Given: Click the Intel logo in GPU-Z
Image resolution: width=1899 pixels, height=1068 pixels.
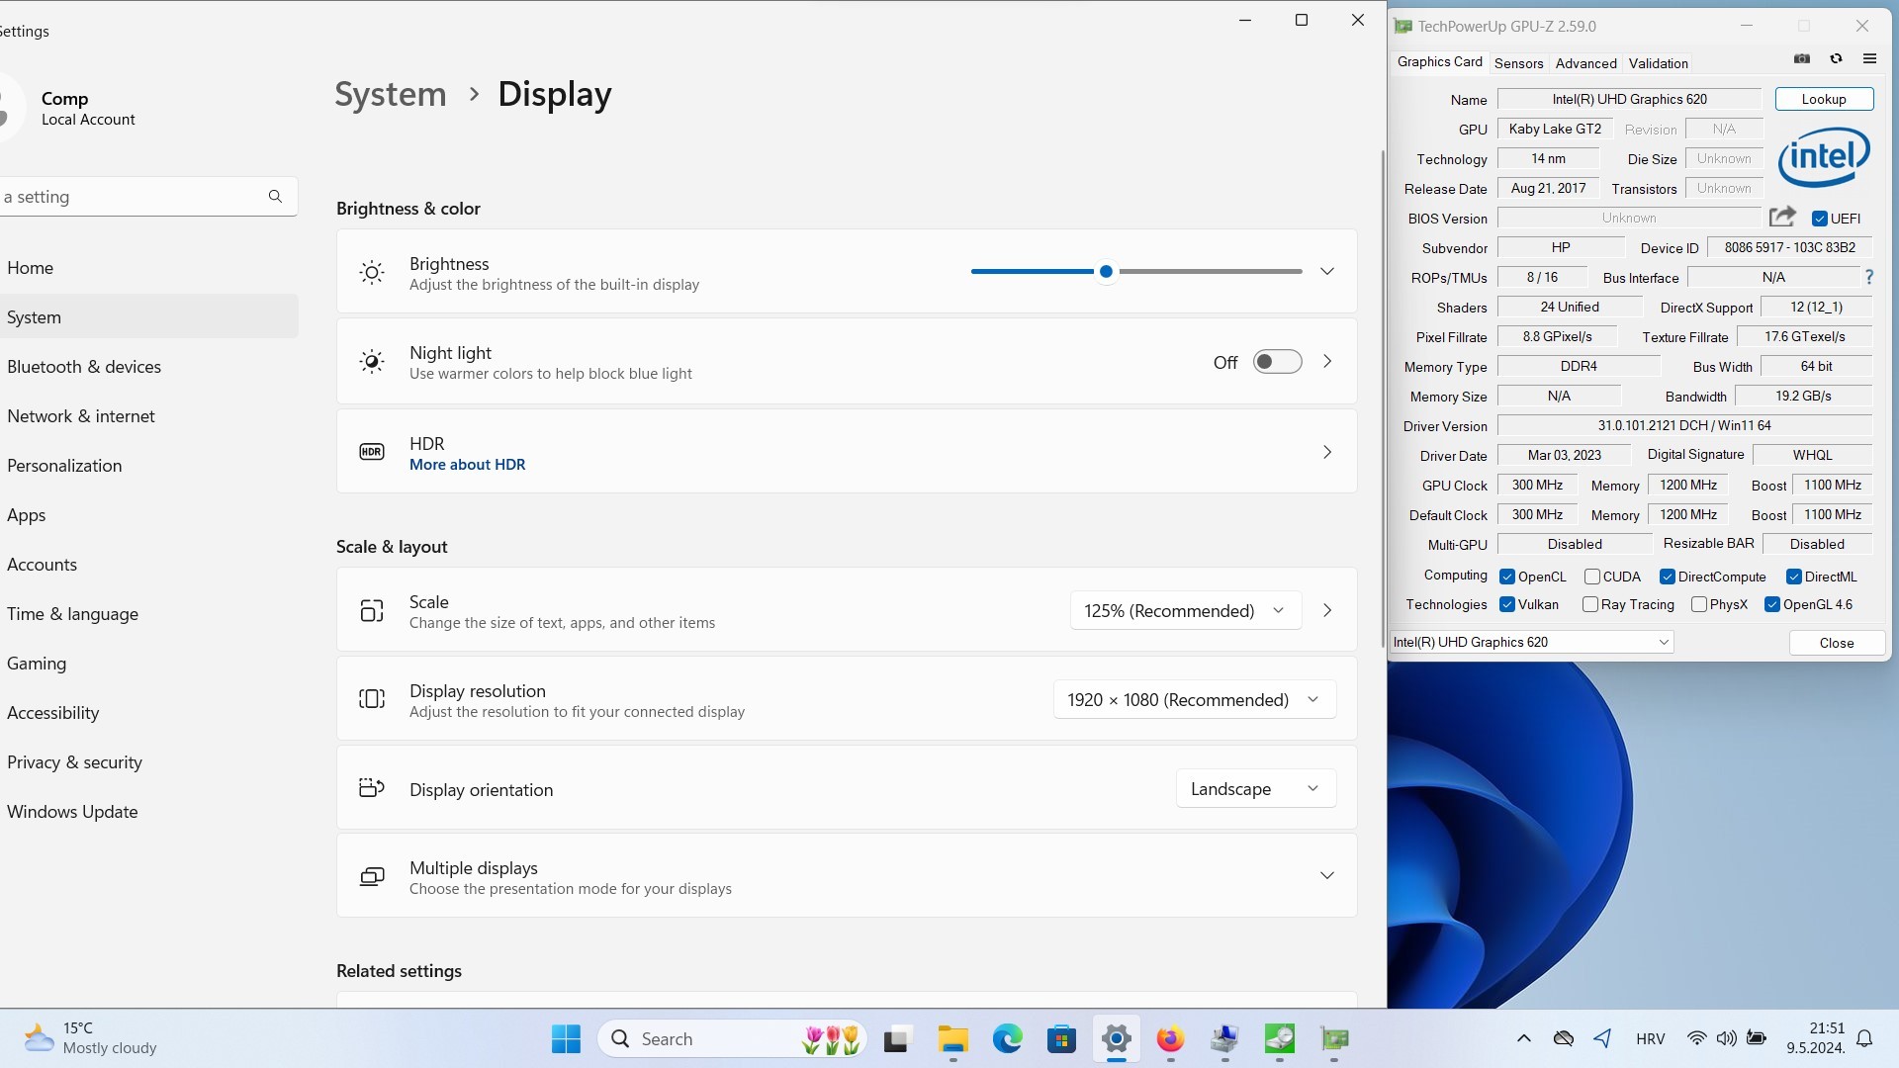Looking at the screenshot, I should [x=1824, y=157].
